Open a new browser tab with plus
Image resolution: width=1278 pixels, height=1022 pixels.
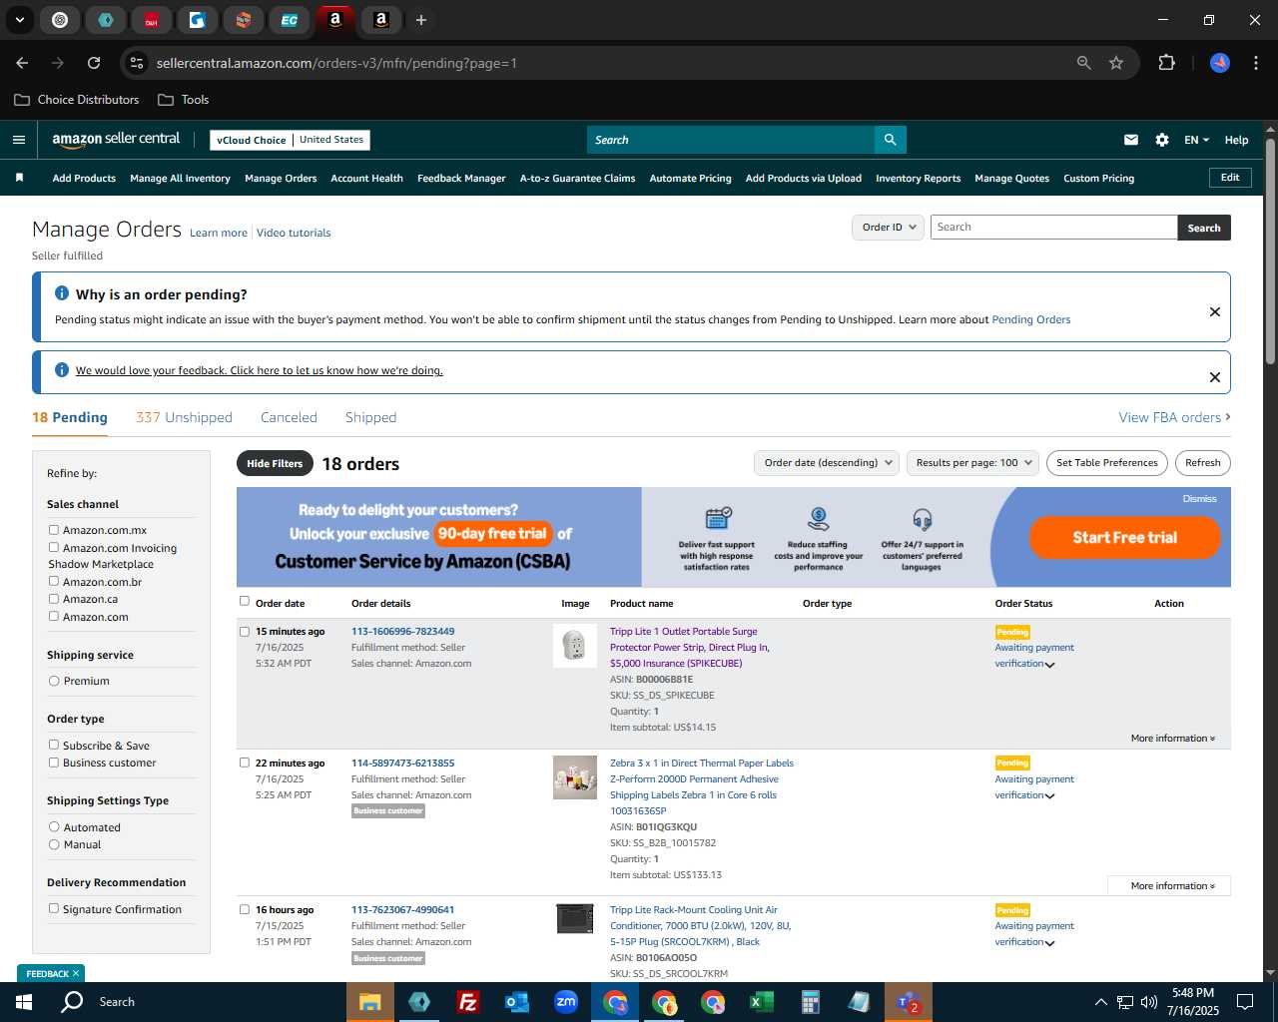coord(421,20)
